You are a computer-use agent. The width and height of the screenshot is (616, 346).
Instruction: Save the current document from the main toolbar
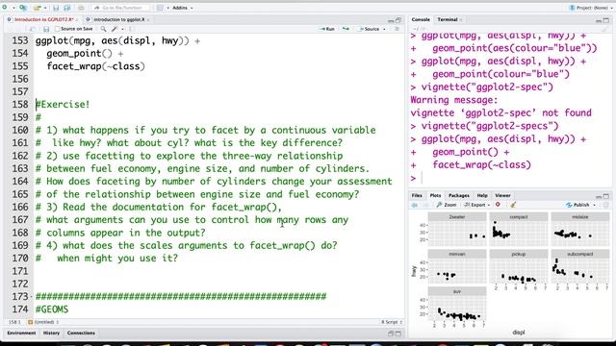click(x=56, y=8)
